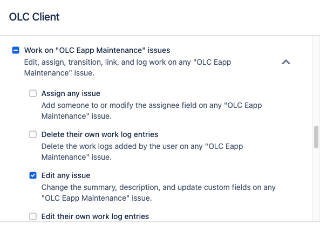Click the scrollbar thumb in permissions list
This screenshot has width=320, height=232.
coord(316,137)
